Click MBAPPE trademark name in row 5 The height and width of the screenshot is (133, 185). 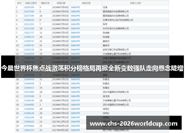[x=75, y=24]
